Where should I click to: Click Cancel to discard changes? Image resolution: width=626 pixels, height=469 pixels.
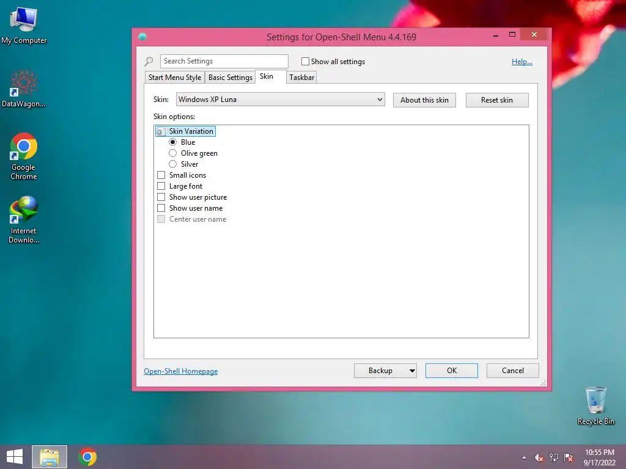coord(513,371)
